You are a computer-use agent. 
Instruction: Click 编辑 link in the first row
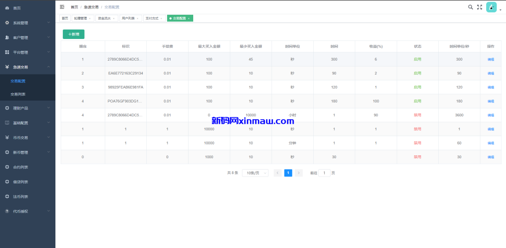coord(491,59)
